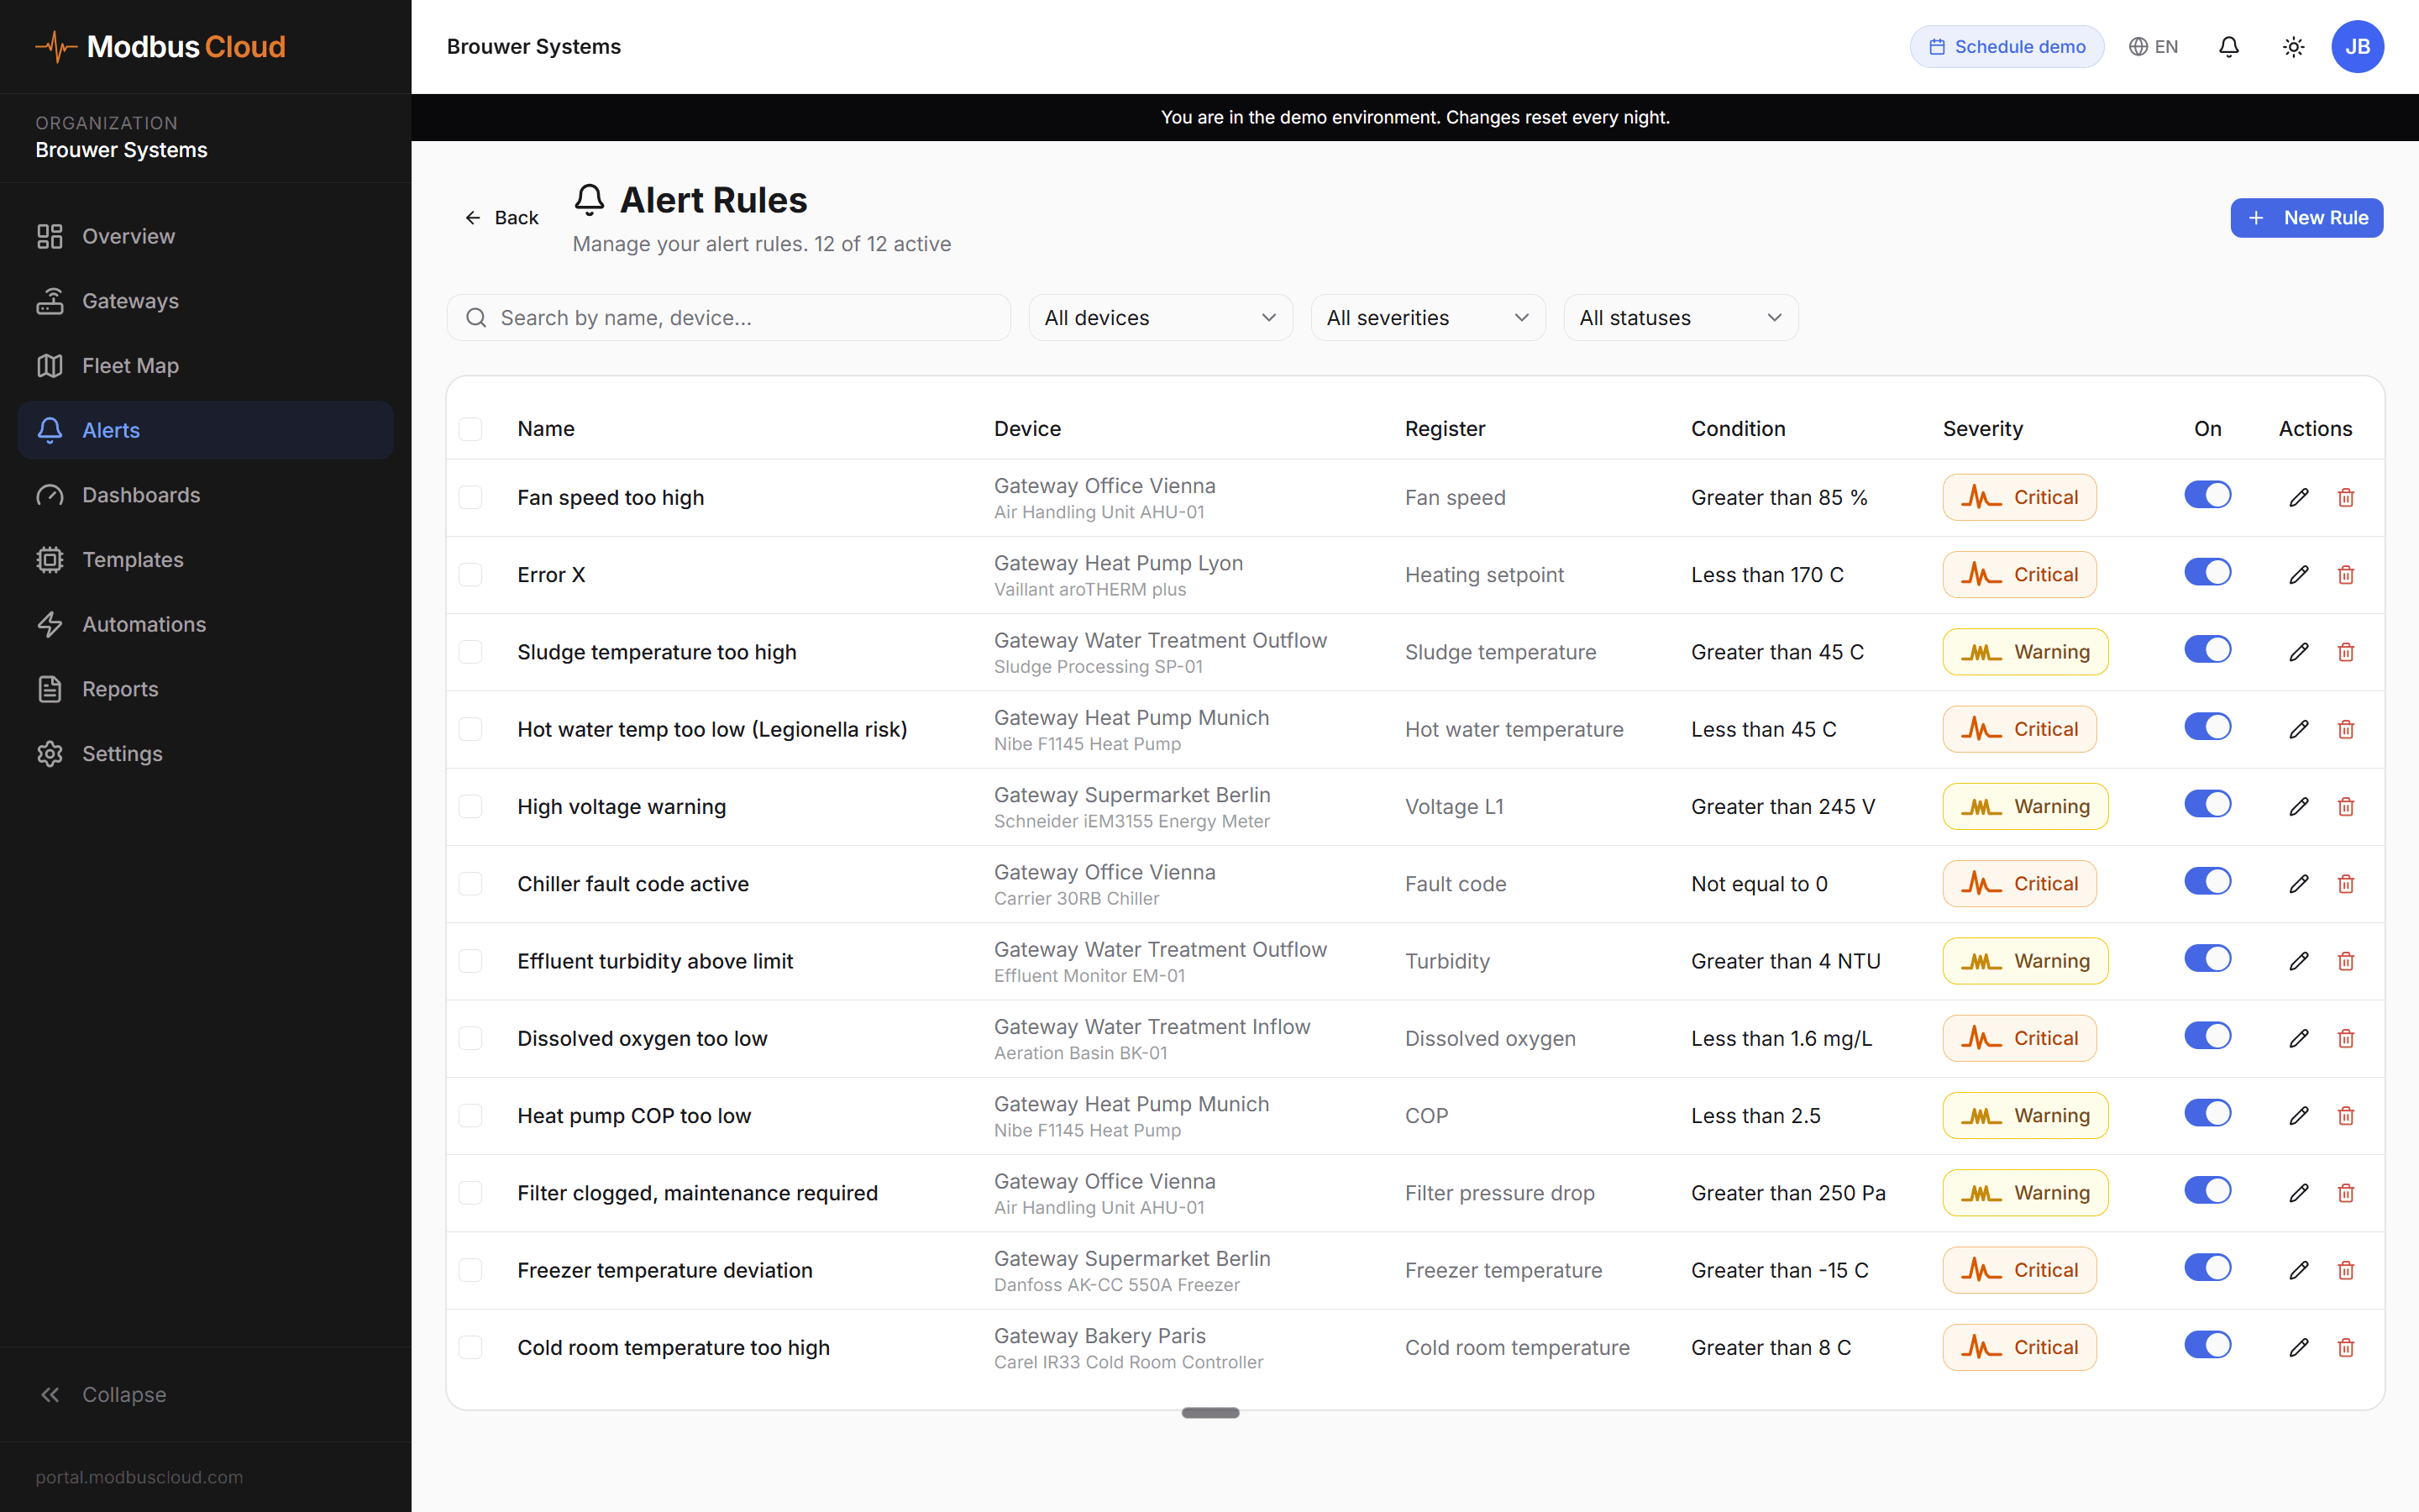Delete the Error X alert rule
Image resolution: width=2419 pixels, height=1512 pixels.
tap(2346, 574)
